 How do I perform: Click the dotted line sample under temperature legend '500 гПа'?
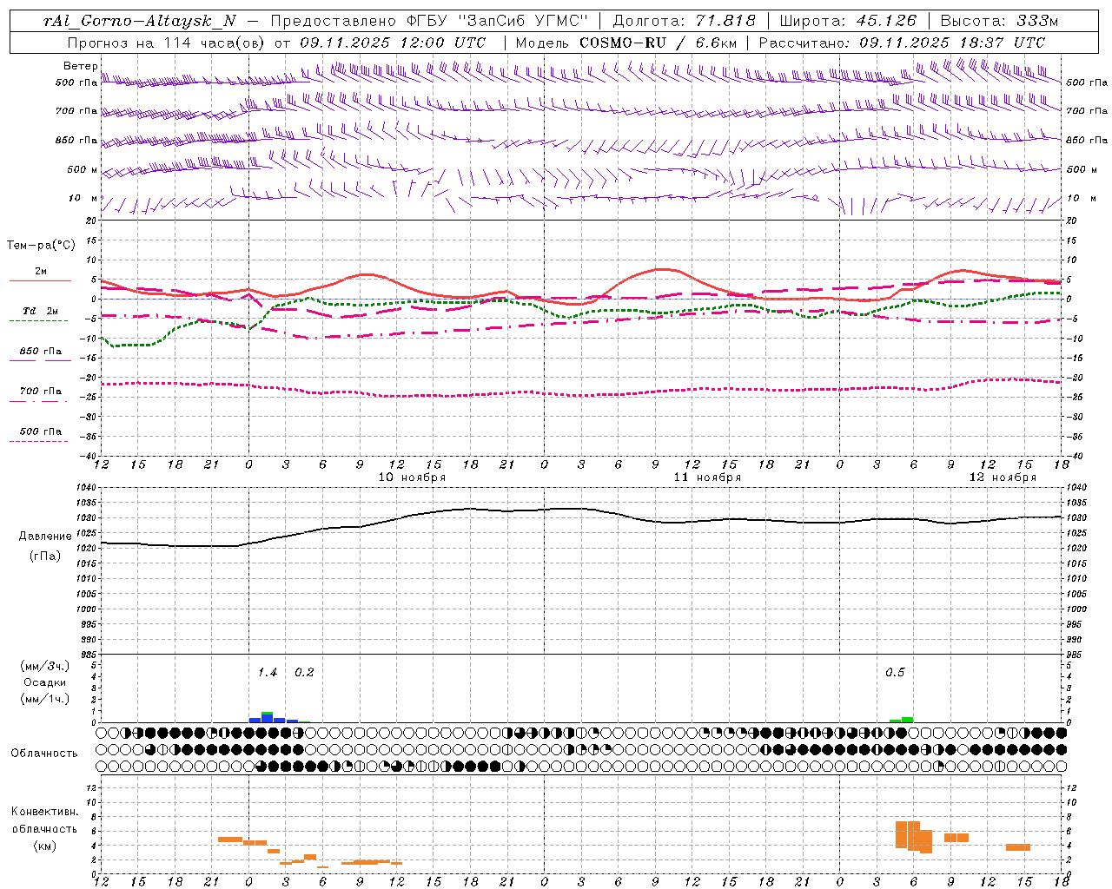(x=39, y=441)
